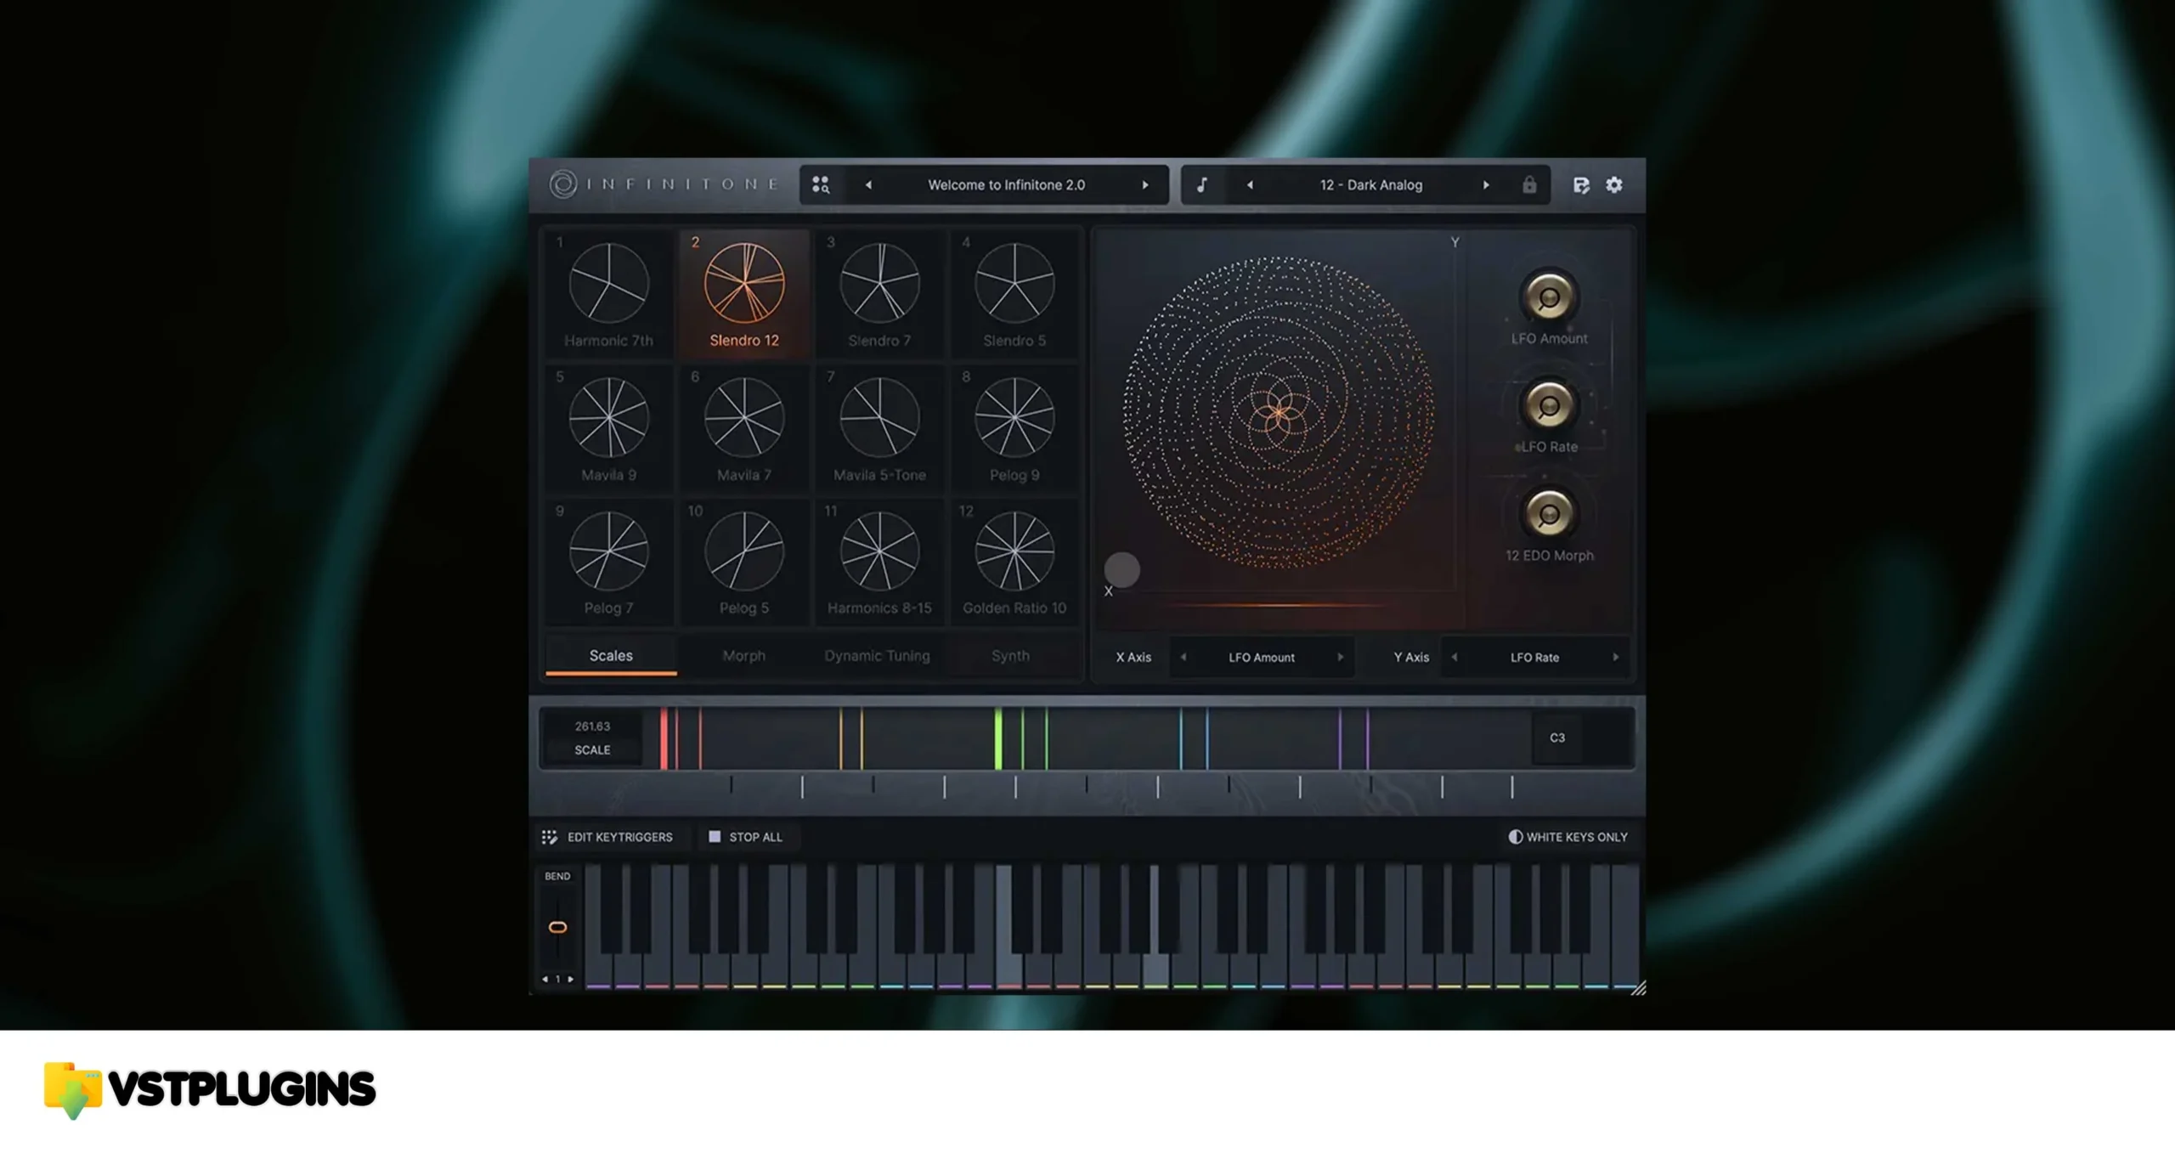Screen dimensions: 2175x1153
Task: Click the dotted sphere visualizer
Action: tap(1279, 413)
